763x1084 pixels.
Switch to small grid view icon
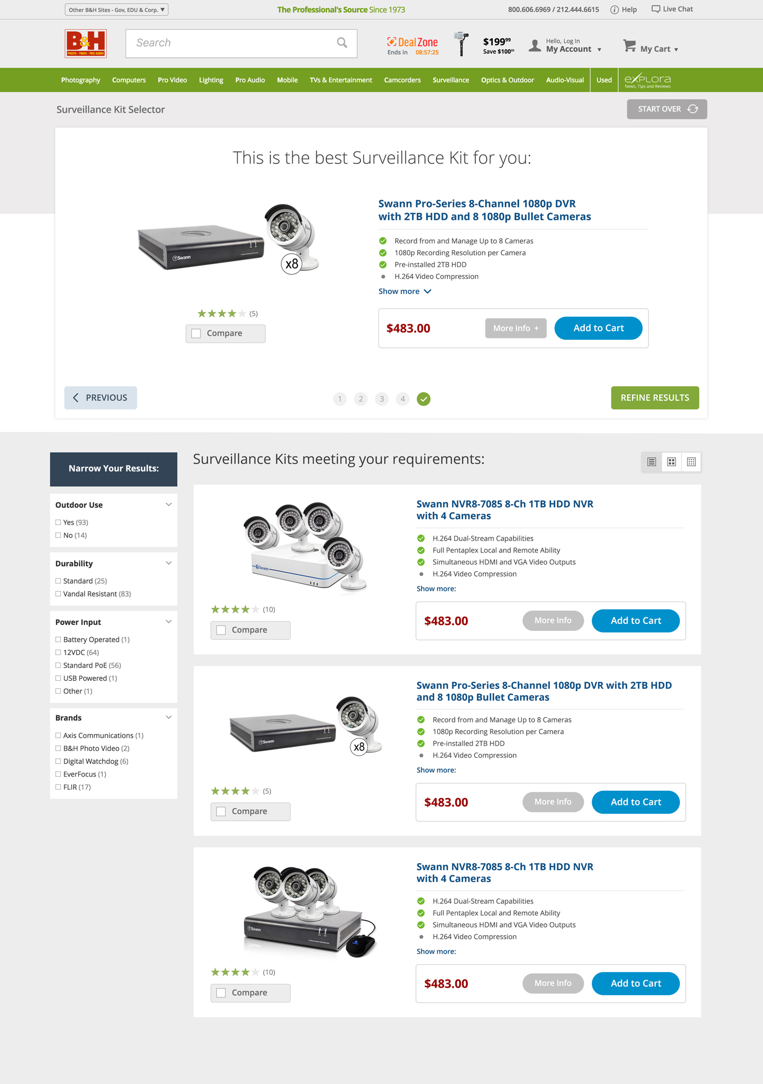coord(692,462)
